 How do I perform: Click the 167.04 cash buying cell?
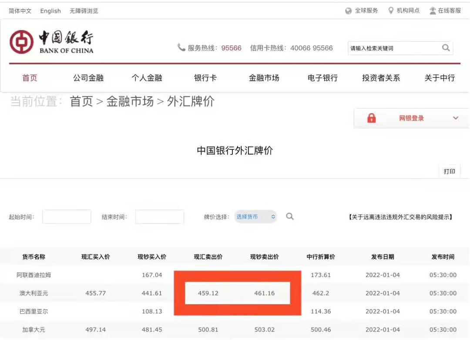click(152, 275)
